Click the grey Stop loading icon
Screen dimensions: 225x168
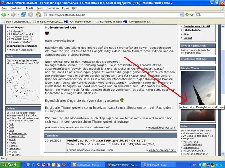point(31,15)
